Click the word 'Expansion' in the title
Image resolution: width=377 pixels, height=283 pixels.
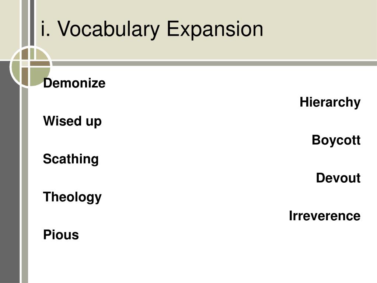click(x=215, y=29)
